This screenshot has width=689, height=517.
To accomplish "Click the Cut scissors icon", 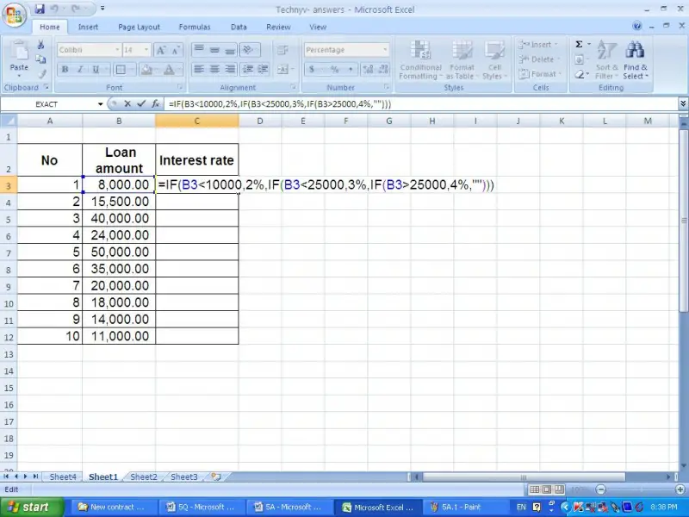I will 40,45.
